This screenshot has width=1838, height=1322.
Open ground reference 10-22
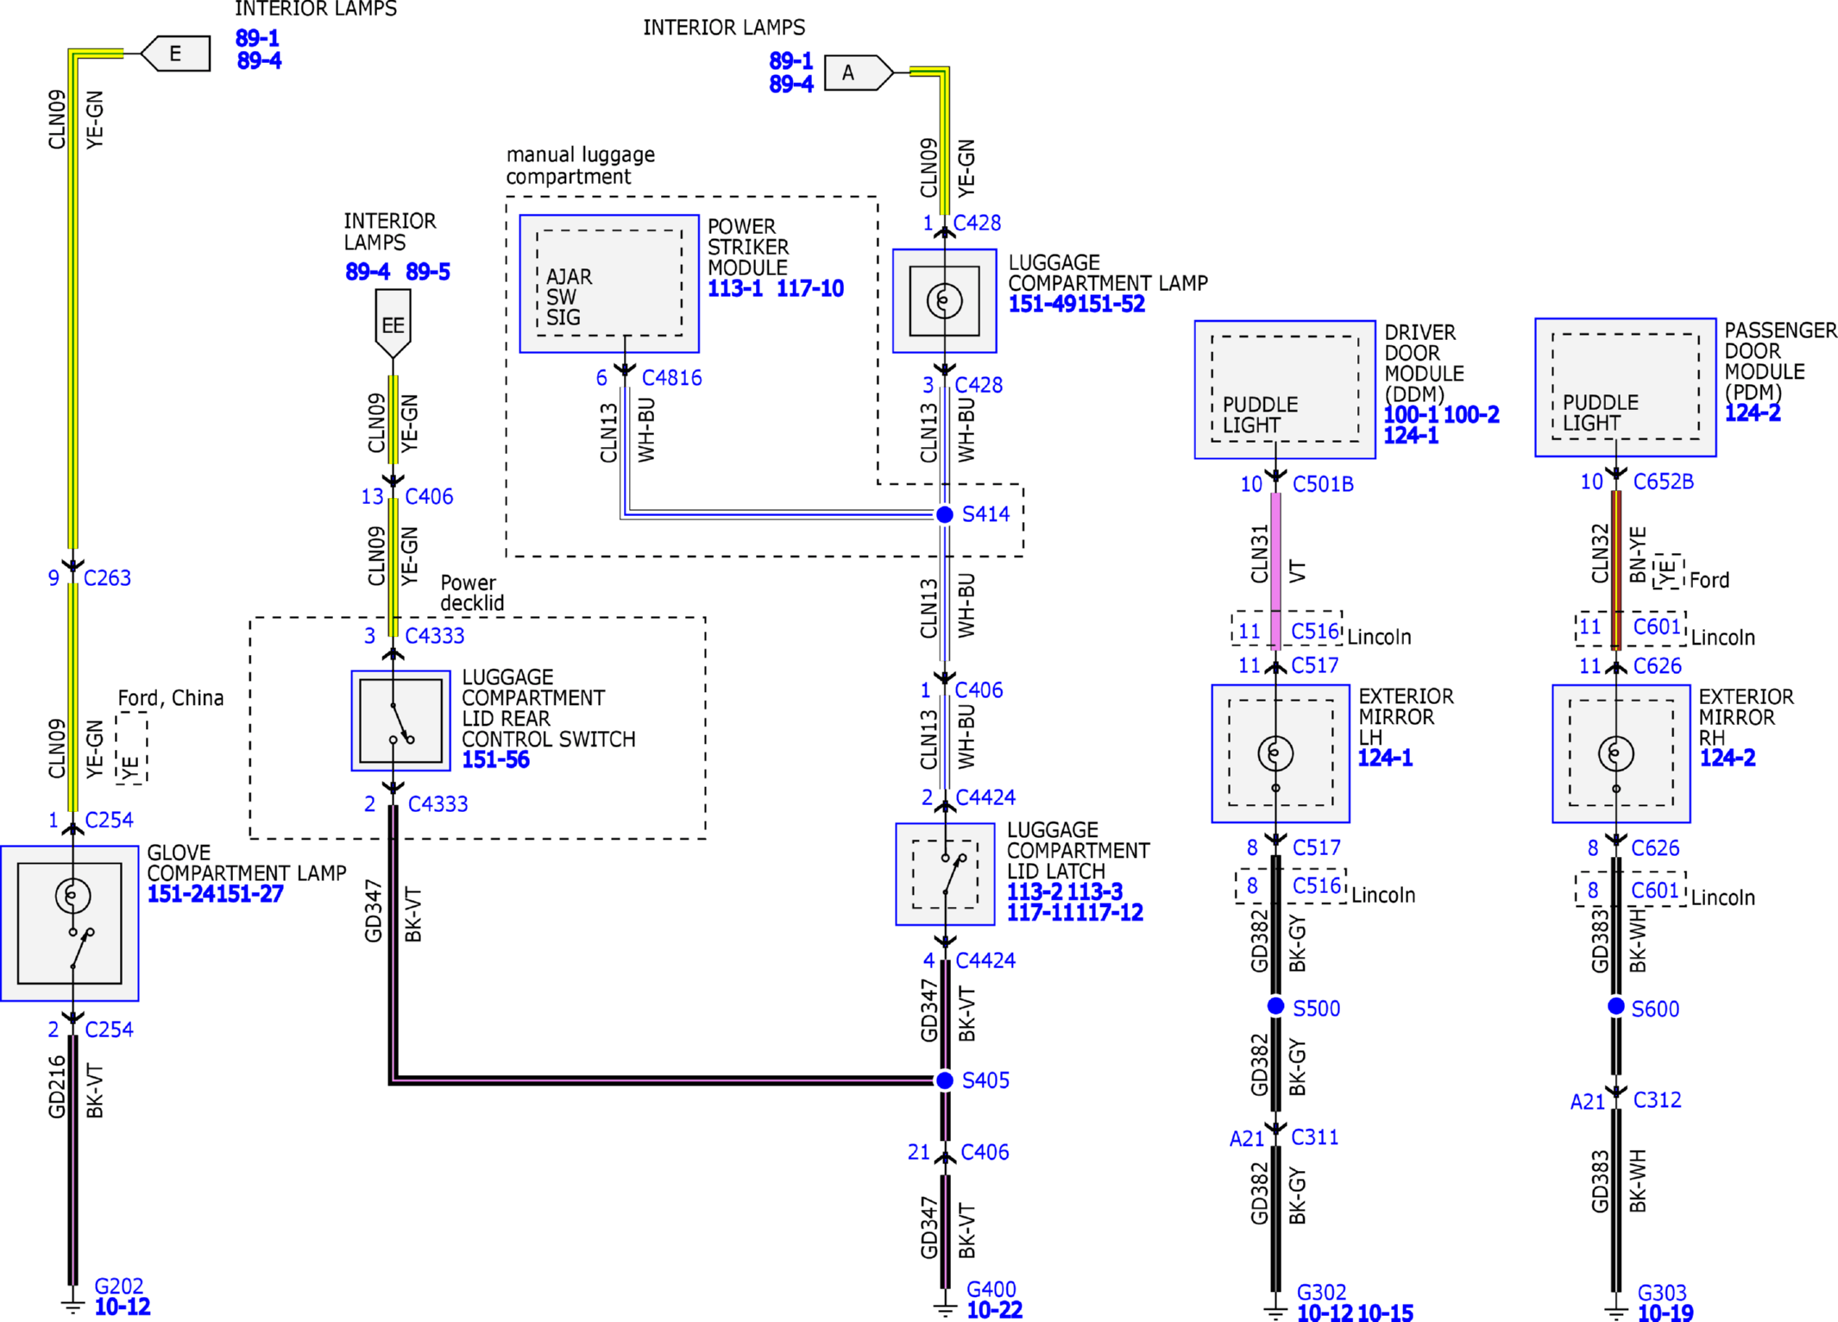click(x=994, y=1310)
